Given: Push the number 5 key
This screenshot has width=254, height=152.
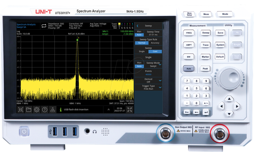Looking at the screenshot, I should click(196, 89).
